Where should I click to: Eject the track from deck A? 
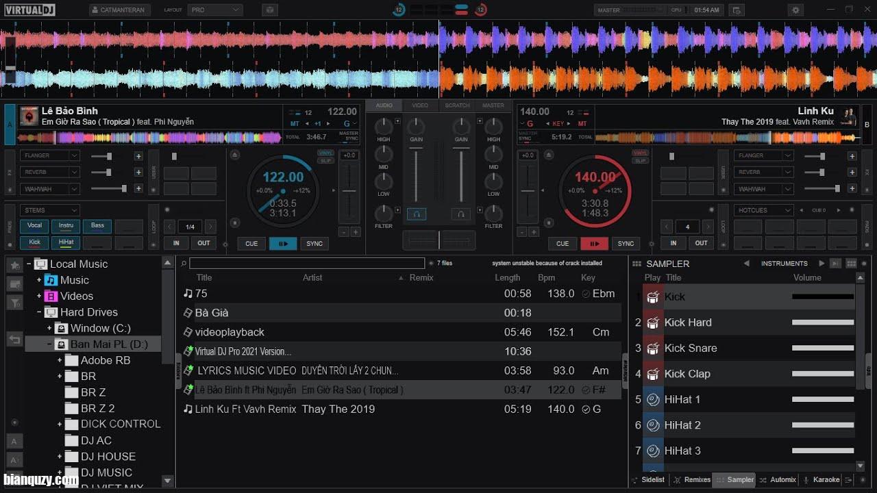[235, 155]
